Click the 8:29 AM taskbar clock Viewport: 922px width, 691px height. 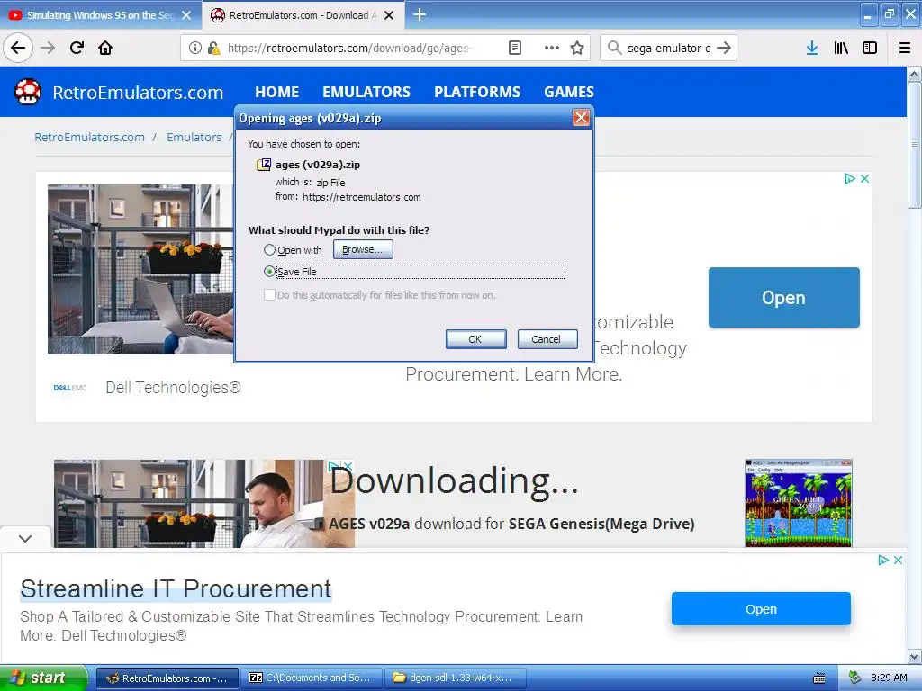tap(889, 678)
